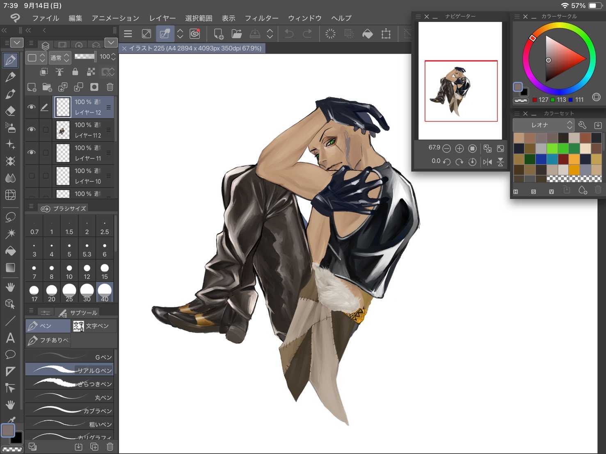Screen dimensions: 606x454
Task: Show hidden layer レイヤー 10
Action: pyautogui.click(x=32, y=175)
